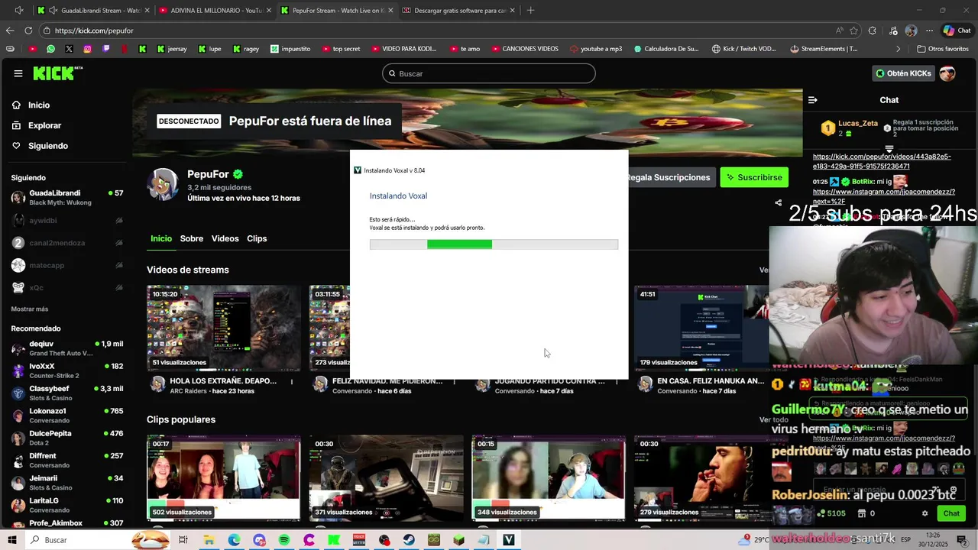Screen dimensions: 978x550
Task: Click Lucas_Zeta username in chat
Action: [858, 123]
